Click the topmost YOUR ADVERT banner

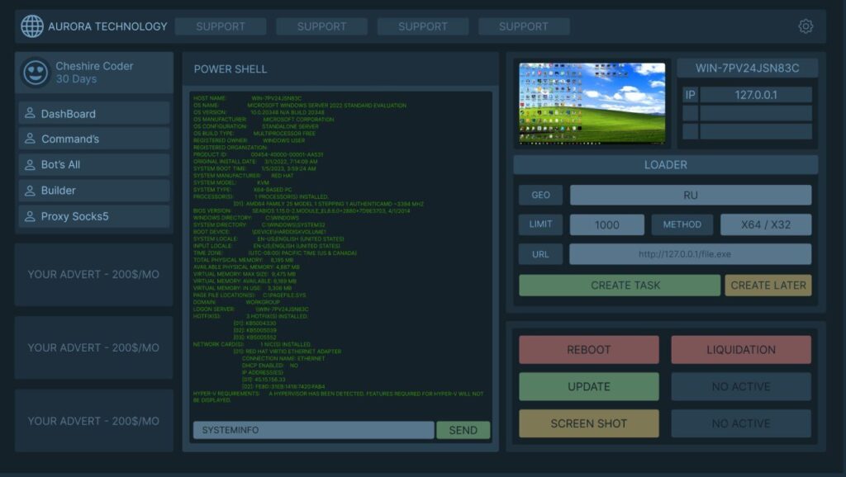coord(94,274)
